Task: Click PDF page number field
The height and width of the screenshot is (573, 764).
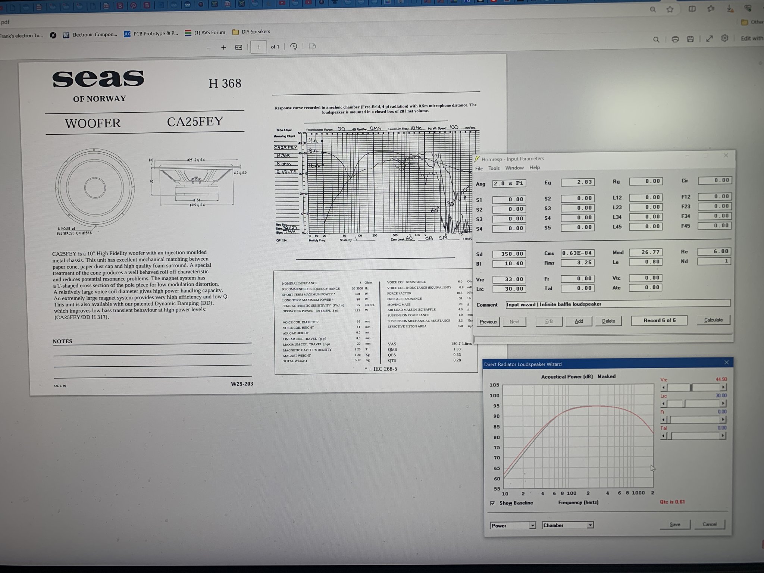Action: coord(259,47)
